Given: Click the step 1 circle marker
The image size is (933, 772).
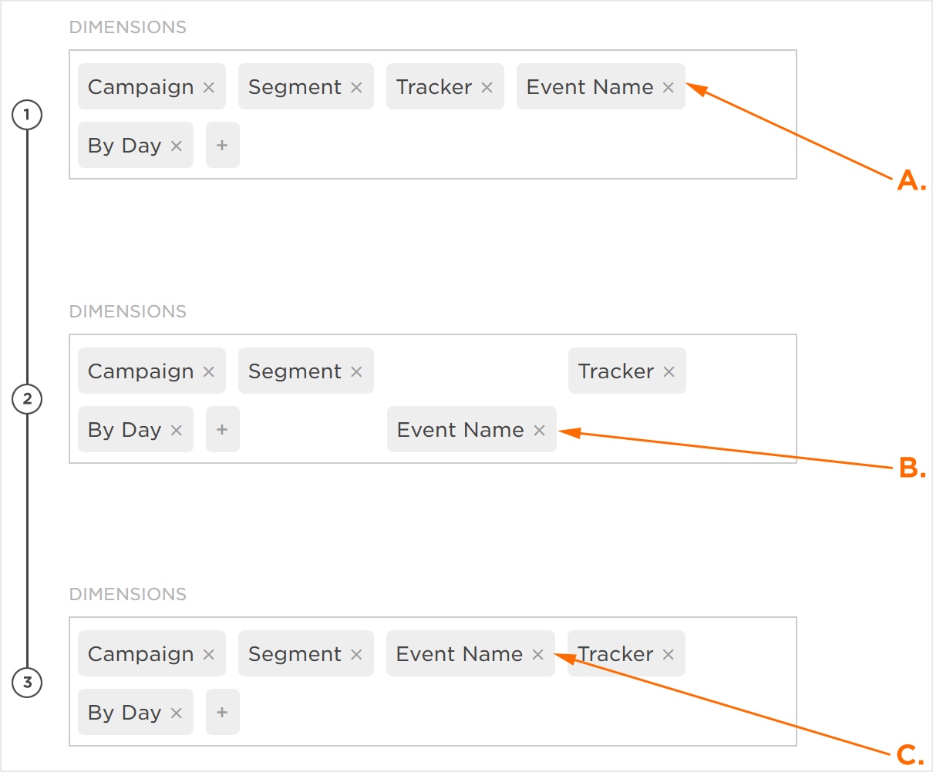Looking at the screenshot, I should (x=28, y=116).
